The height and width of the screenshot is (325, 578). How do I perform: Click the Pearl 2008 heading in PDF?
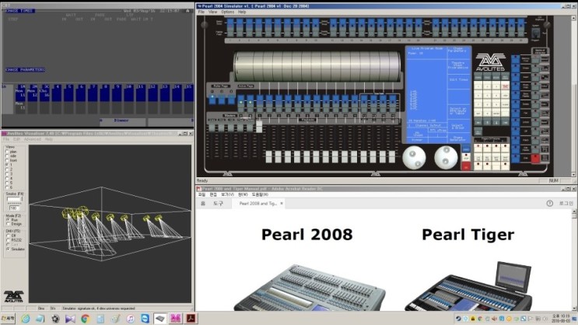point(307,234)
